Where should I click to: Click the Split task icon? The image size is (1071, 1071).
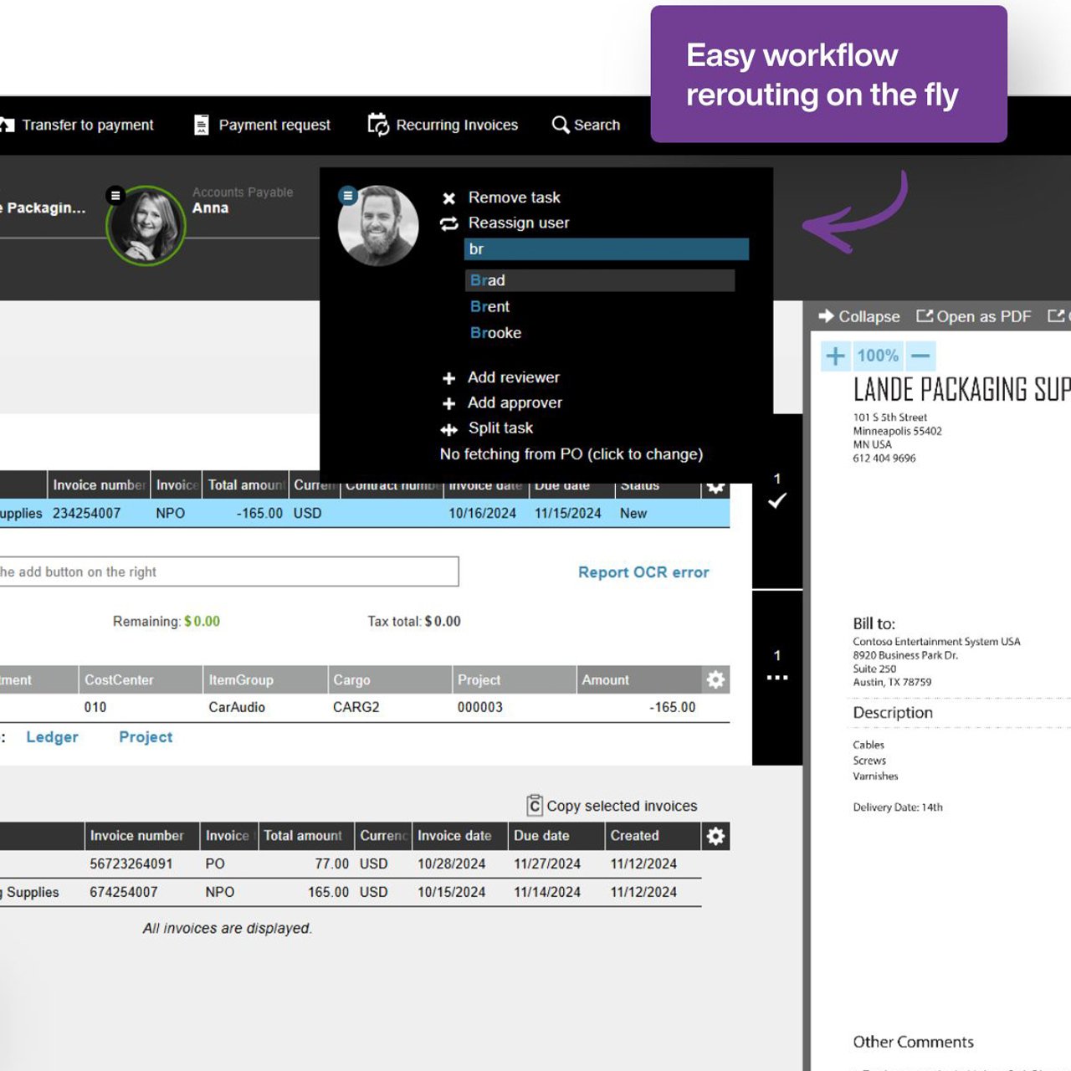(449, 429)
